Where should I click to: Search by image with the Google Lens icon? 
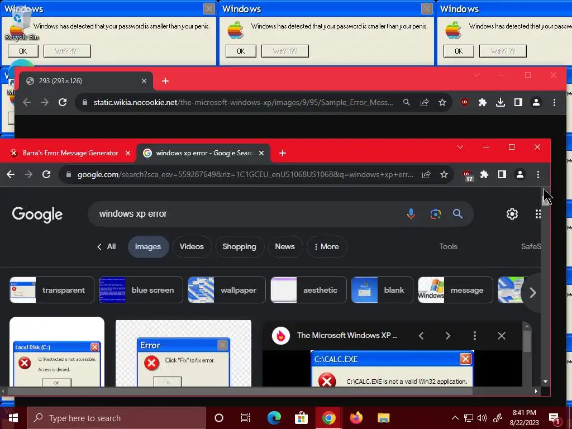[435, 214]
